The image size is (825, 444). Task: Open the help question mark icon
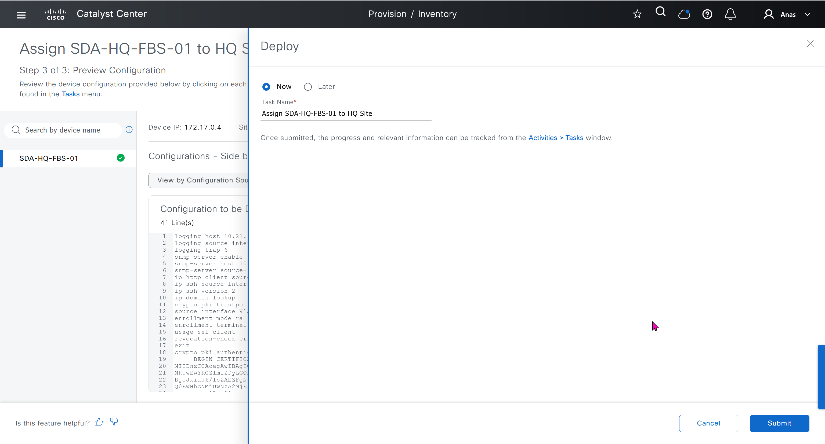coord(707,14)
